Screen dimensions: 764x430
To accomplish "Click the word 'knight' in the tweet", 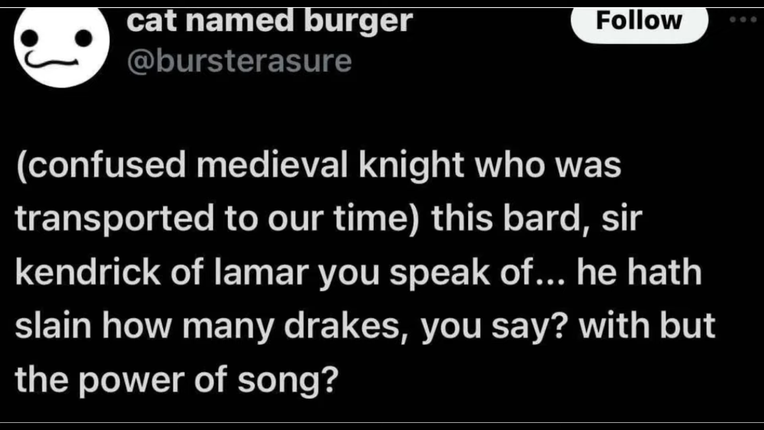I will click(x=411, y=165).
